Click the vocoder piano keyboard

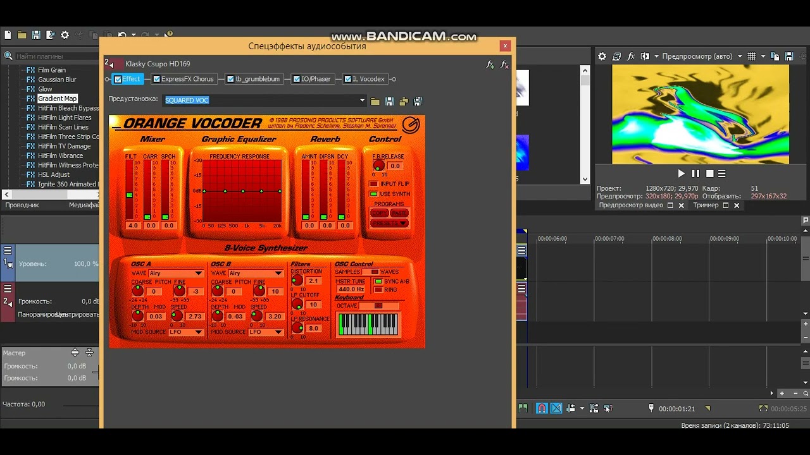pos(368,324)
